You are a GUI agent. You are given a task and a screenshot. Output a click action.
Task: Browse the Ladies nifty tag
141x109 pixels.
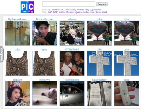click(x=86, y=12)
